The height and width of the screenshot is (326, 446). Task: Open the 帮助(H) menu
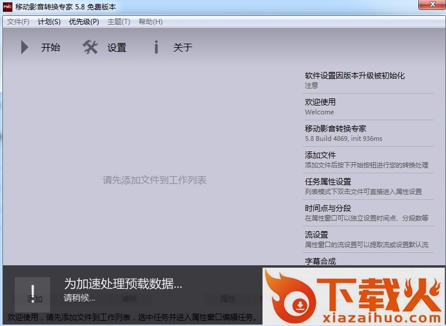(150, 22)
